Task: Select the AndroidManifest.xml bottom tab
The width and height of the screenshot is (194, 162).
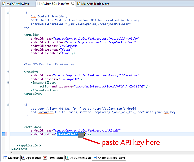Action: [109, 158]
